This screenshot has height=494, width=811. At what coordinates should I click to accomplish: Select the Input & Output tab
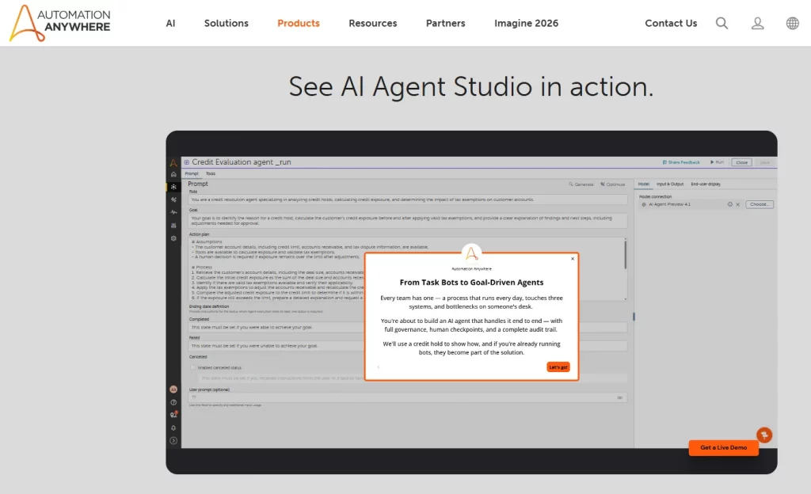pyautogui.click(x=670, y=184)
